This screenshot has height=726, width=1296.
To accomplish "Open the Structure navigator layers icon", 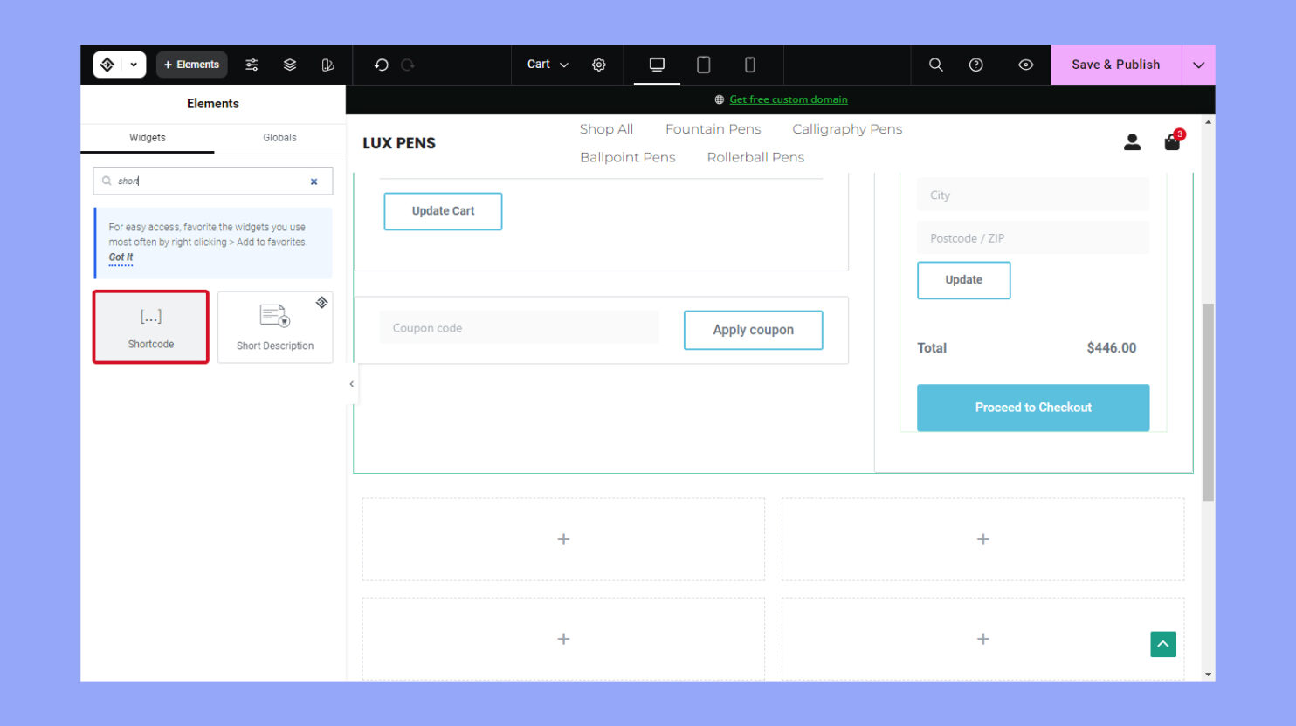I will click(289, 64).
